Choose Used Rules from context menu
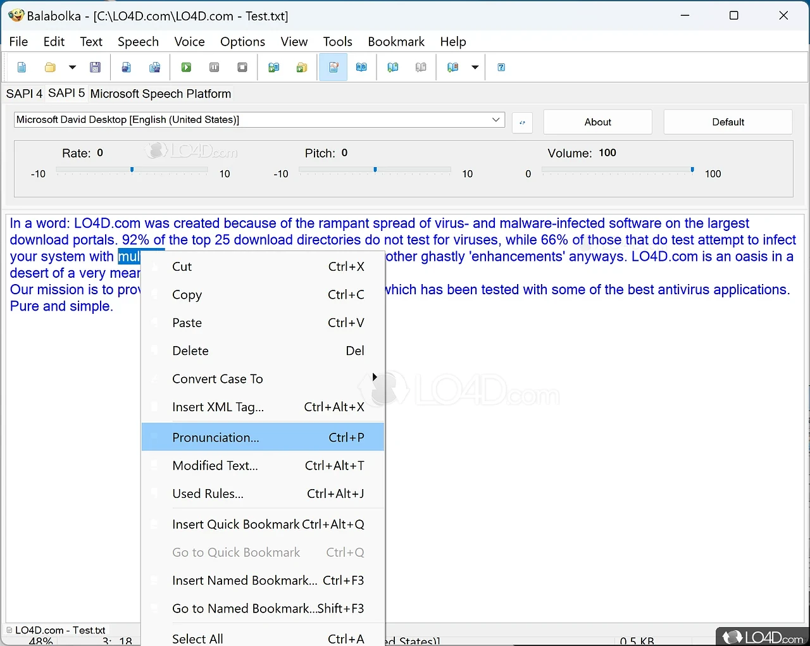The height and width of the screenshot is (646, 810). pyautogui.click(x=263, y=494)
